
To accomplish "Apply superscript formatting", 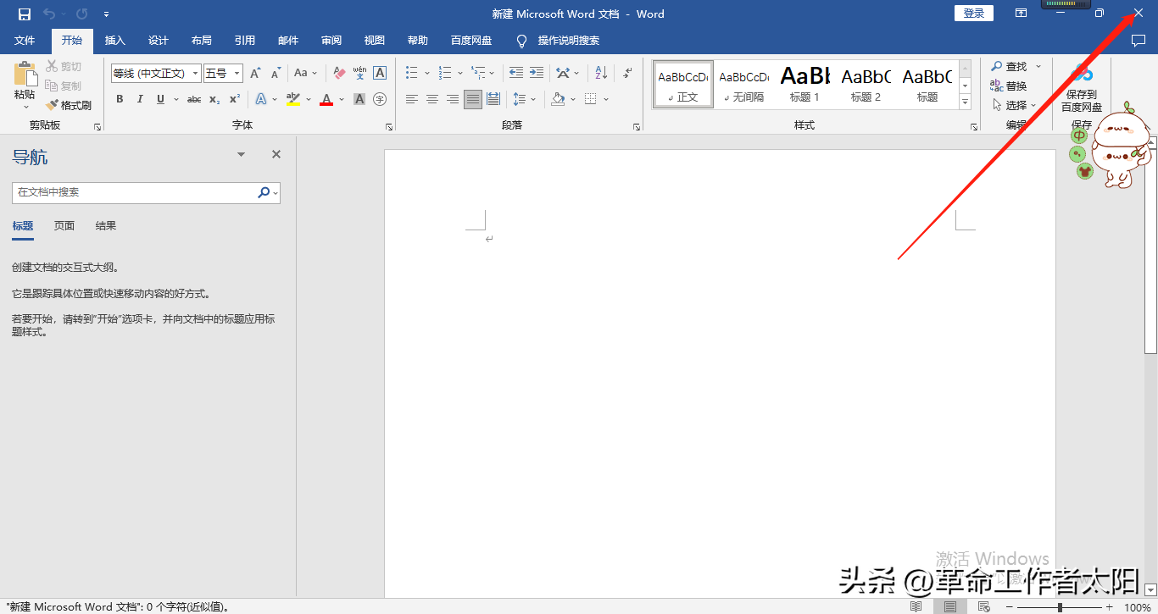I will click(235, 99).
